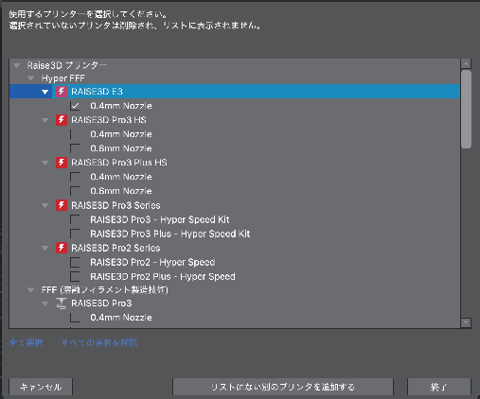The image size is (480, 399).
Task: Collapse the Raise3D プリンター root node
Action: (17, 65)
